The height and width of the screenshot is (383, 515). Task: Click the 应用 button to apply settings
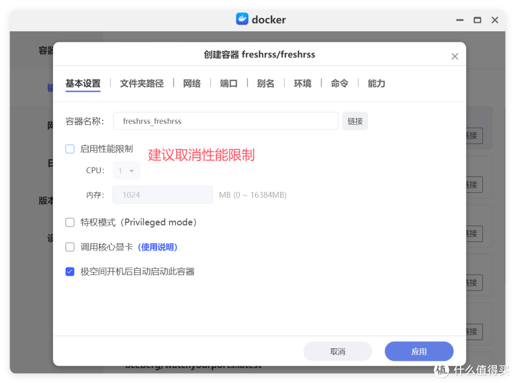tap(419, 351)
